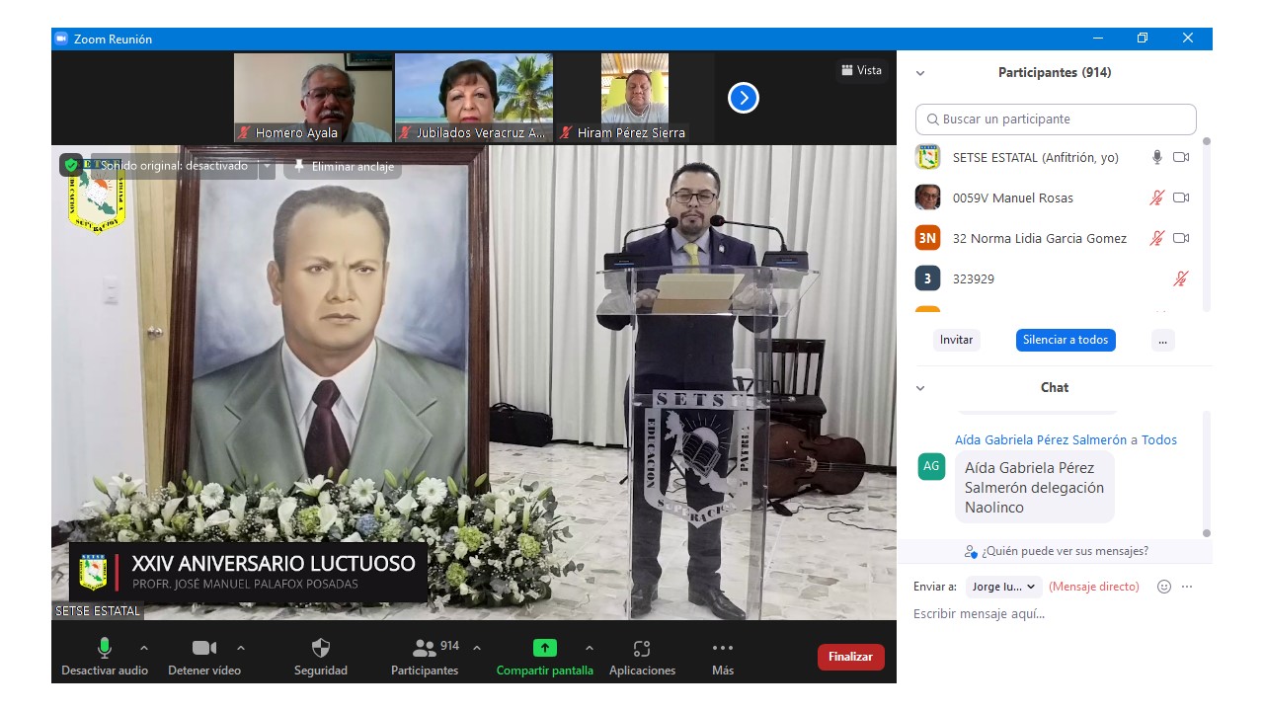Open participants options arrow beside 914
The height and width of the screenshot is (711, 1264).
coord(477,649)
